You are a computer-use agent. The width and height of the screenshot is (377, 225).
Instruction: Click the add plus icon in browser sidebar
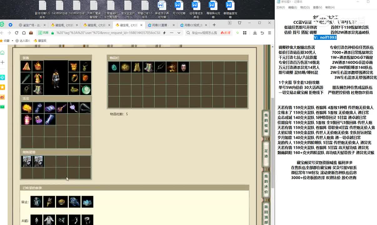2,62
